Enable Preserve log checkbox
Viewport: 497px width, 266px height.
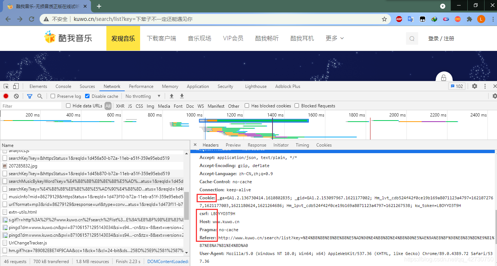[x=53, y=96]
